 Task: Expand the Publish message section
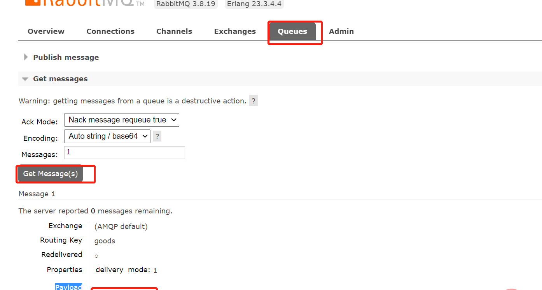(x=66, y=58)
